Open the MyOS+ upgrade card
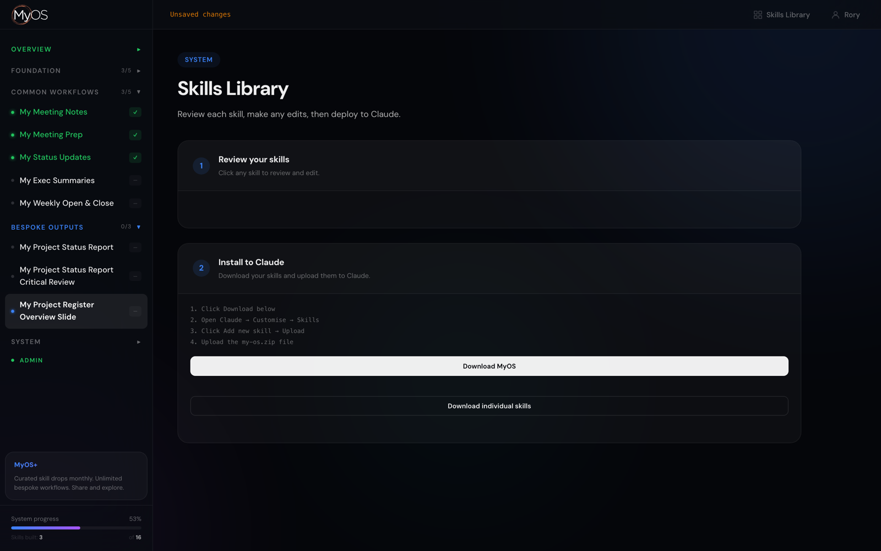The height and width of the screenshot is (551, 881). 76,476
